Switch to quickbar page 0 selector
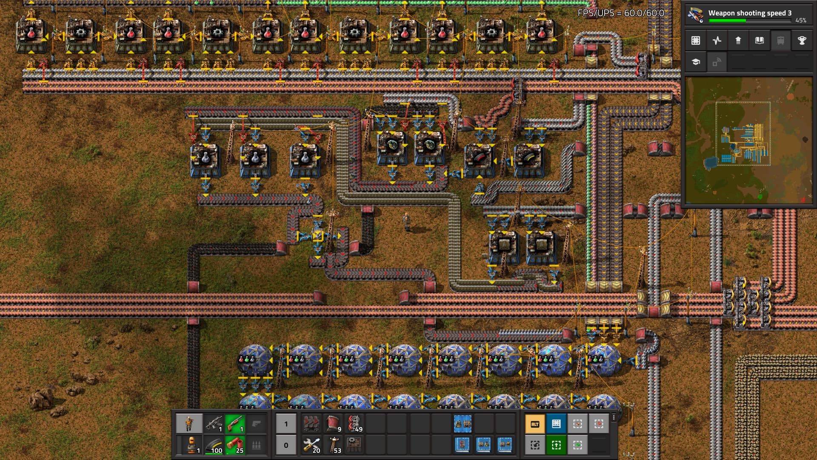 [x=286, y=445]
